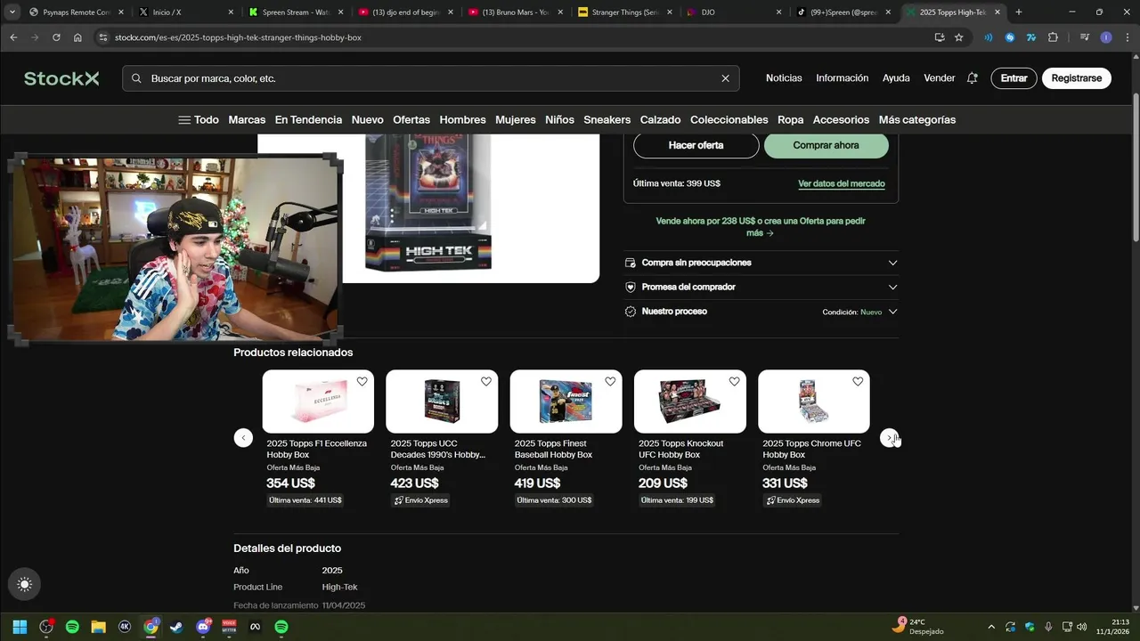Click the browser address bar URL

tap(238, 37)
